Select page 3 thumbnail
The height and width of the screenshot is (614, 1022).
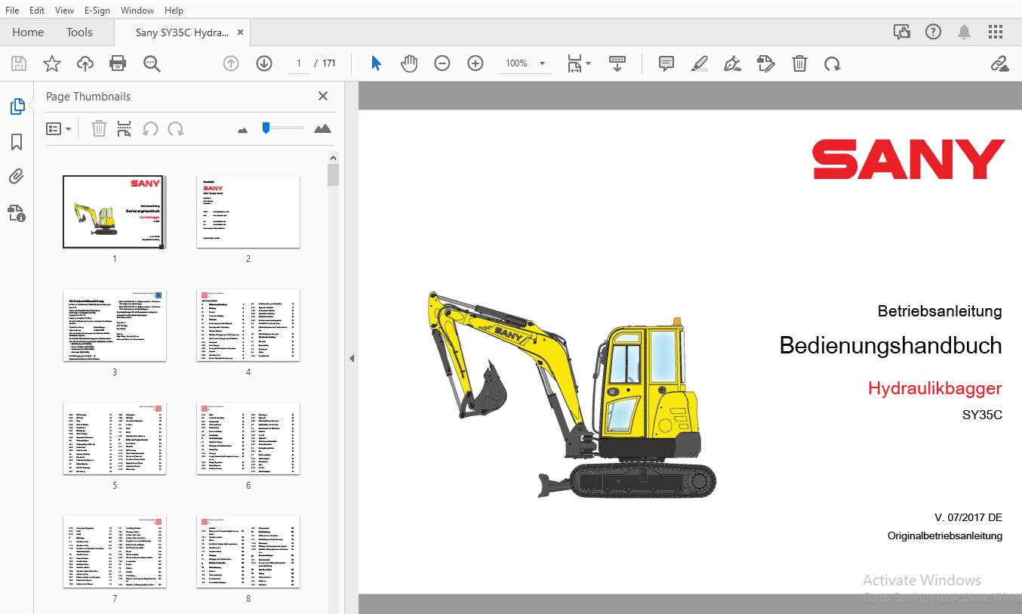click(115, 326)
